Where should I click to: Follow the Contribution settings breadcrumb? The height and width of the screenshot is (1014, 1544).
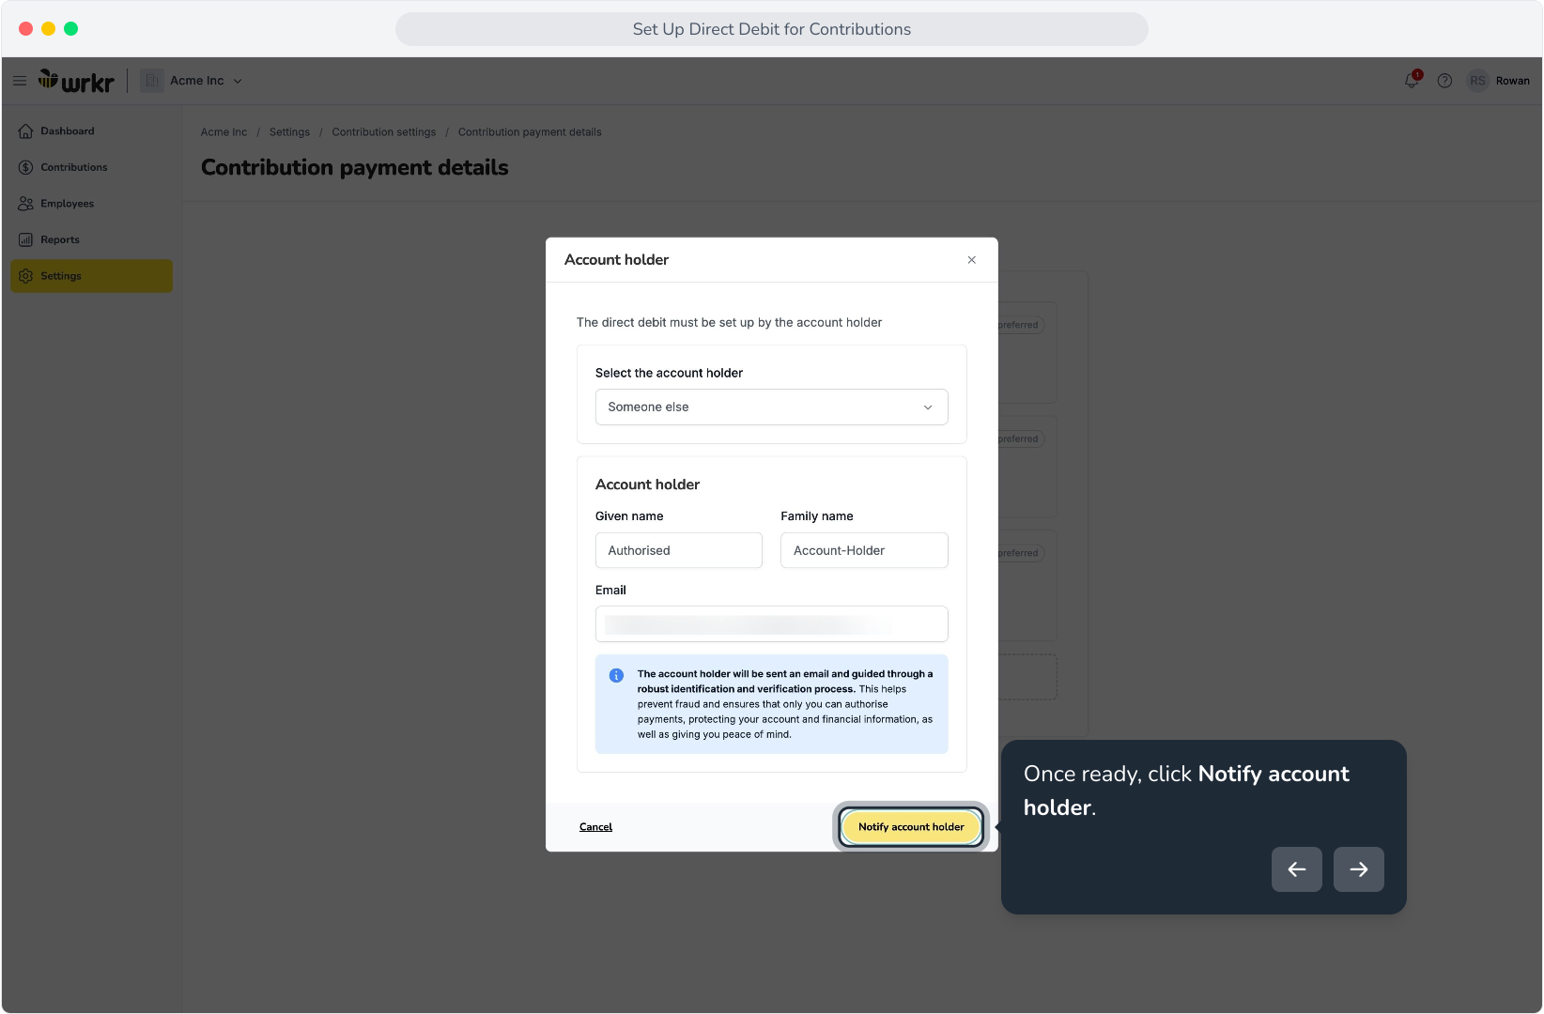click(383, 132)
